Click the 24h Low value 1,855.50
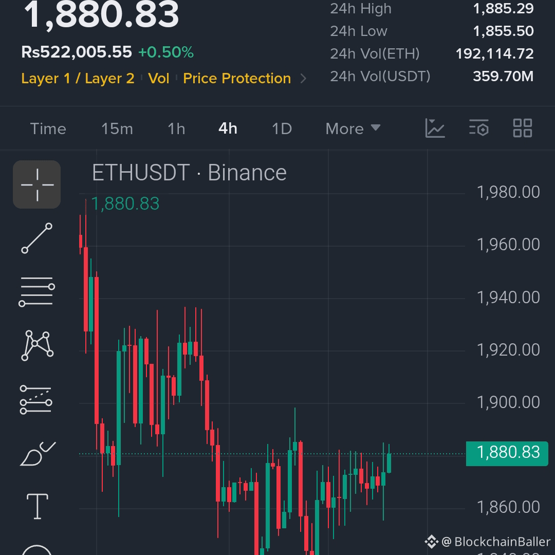The width and height of the screenshot is (555, 555). click(503, 31)
